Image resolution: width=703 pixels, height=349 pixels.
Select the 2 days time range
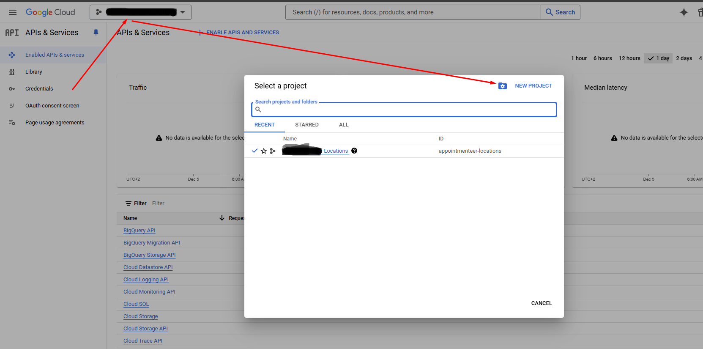click(x=684, y=58)
